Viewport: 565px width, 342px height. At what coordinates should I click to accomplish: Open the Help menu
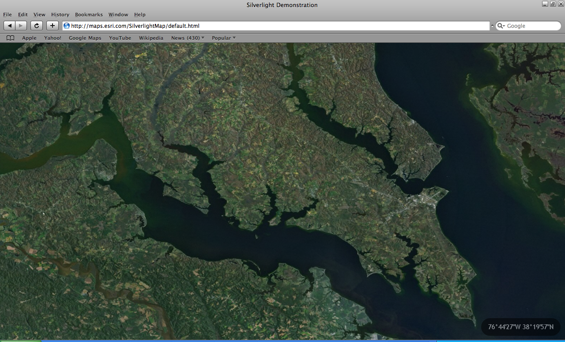click(140, 15)
